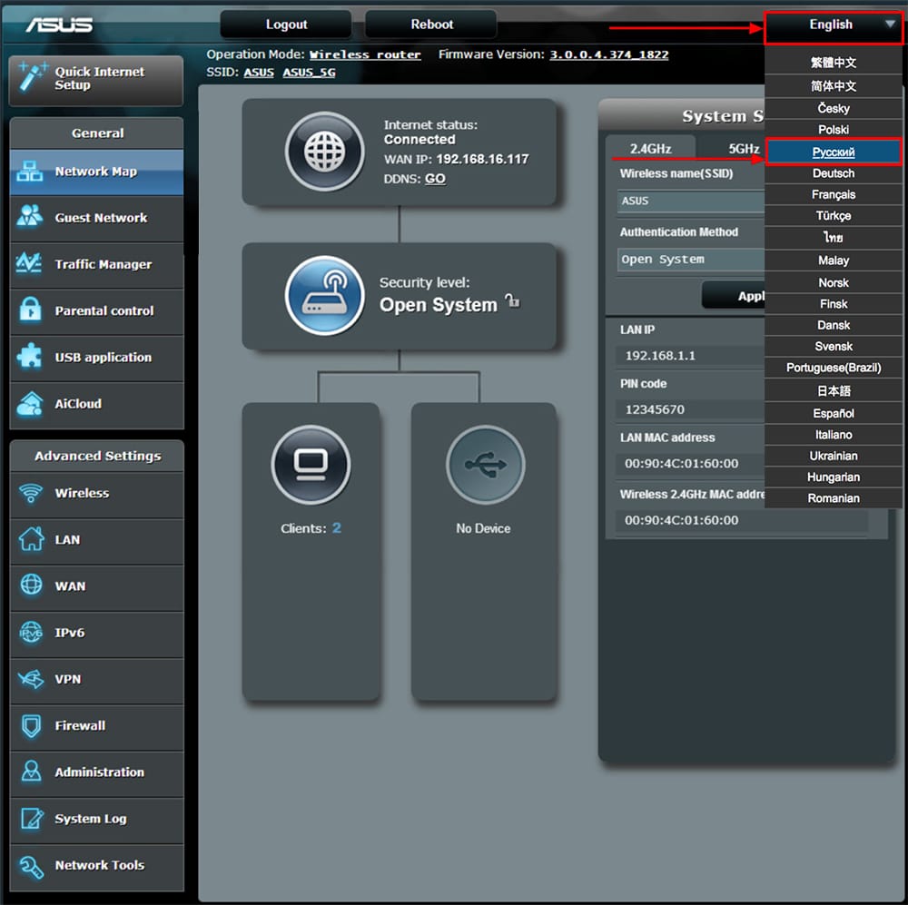
Task: Open the Authentication Method dropdown
Action: click(693, 260)
